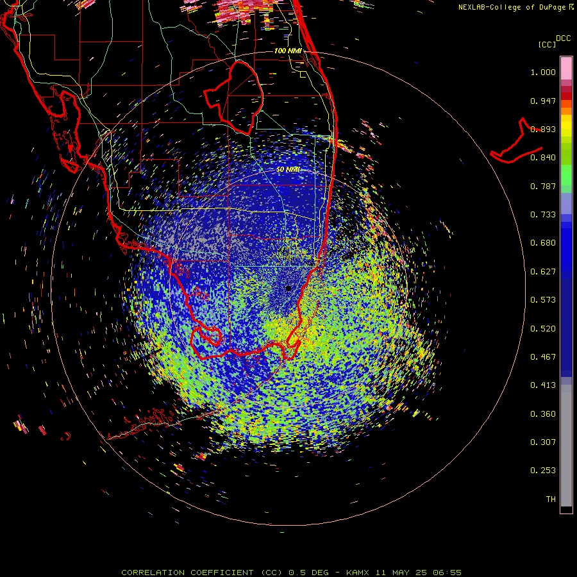Select the 0.520 legend value

tap(543, 329)
